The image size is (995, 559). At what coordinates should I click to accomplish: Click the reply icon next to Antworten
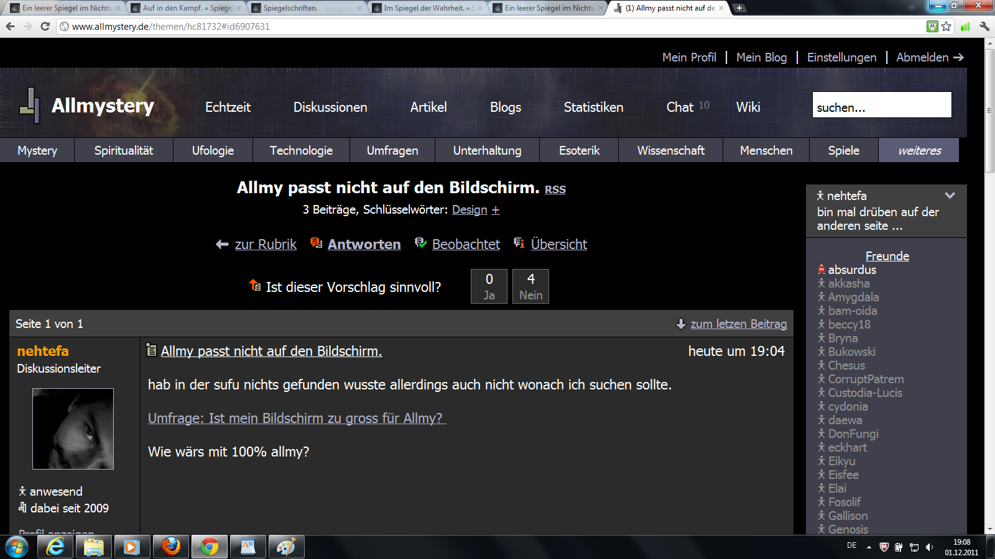[x=316, y=243]
